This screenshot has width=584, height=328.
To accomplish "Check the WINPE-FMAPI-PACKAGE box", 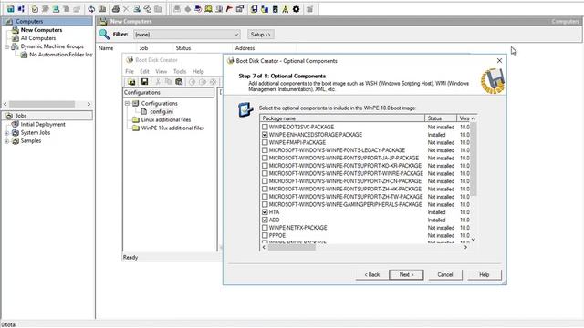I will click(x=265, y=142).
